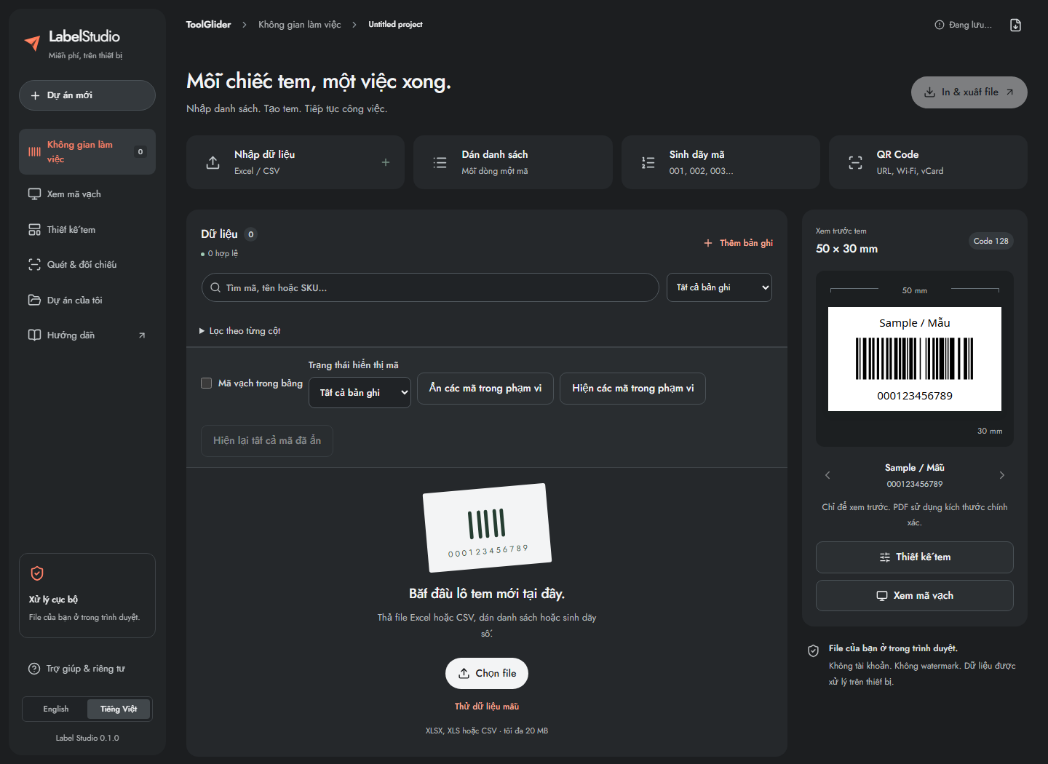The width and height of the screenshot is (1048, 764).
Task: Click the search field Tìm mã, tên hoặc SKU
Action: tap(430, 287)
